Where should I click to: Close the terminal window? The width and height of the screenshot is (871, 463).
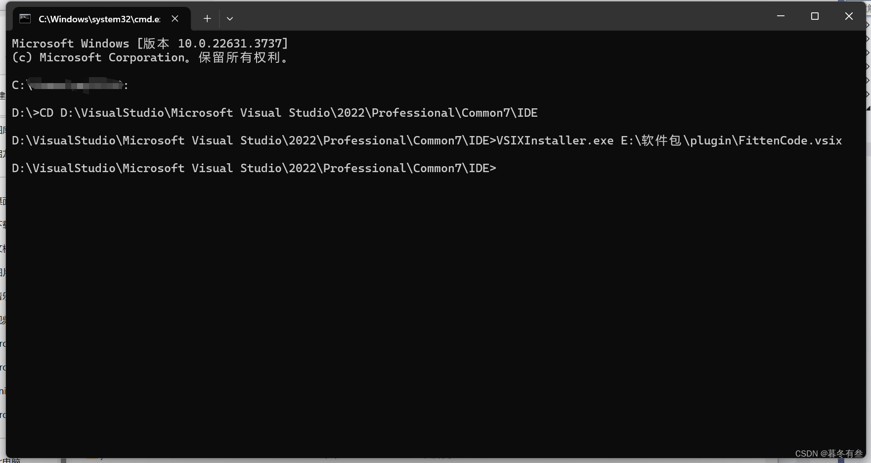coord(849,16)
